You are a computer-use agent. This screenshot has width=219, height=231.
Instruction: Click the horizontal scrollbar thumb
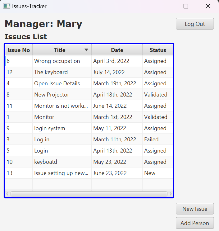click(x=89, y=194)
